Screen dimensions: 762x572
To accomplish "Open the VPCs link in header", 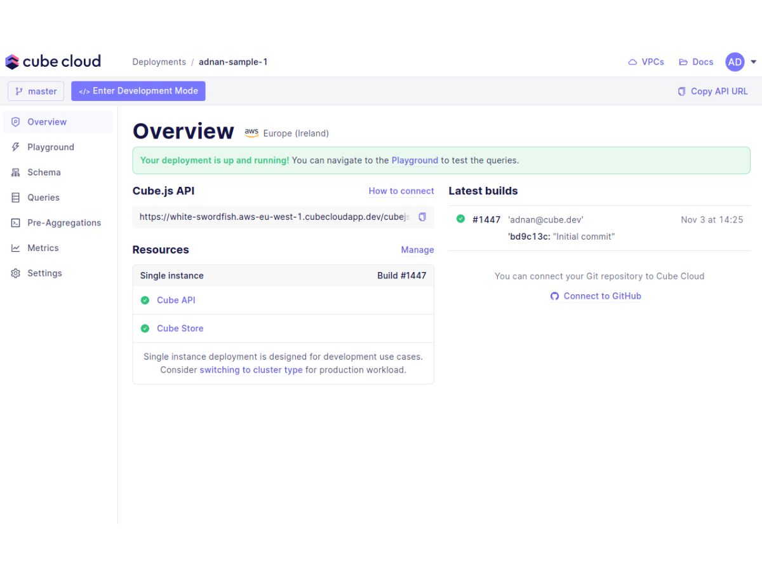I will point(646,62).
